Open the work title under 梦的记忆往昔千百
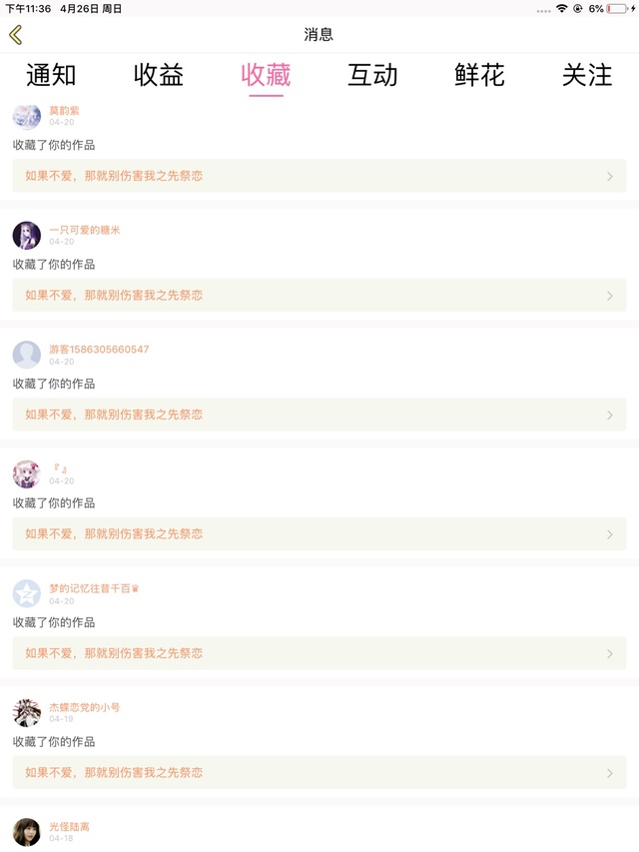Image resolution: width=639 pixels, height=852 pixels. [x=114, y=653]
